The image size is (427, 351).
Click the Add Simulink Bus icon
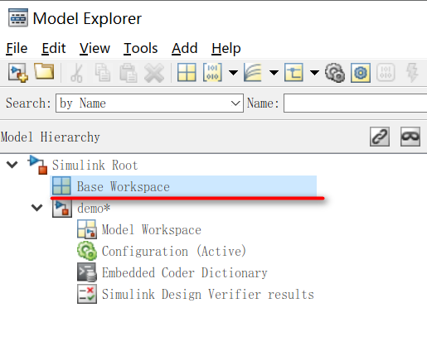click(294, 72)
